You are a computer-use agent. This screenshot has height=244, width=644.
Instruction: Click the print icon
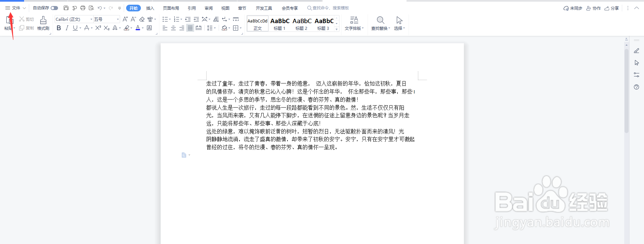click(83, 8)
